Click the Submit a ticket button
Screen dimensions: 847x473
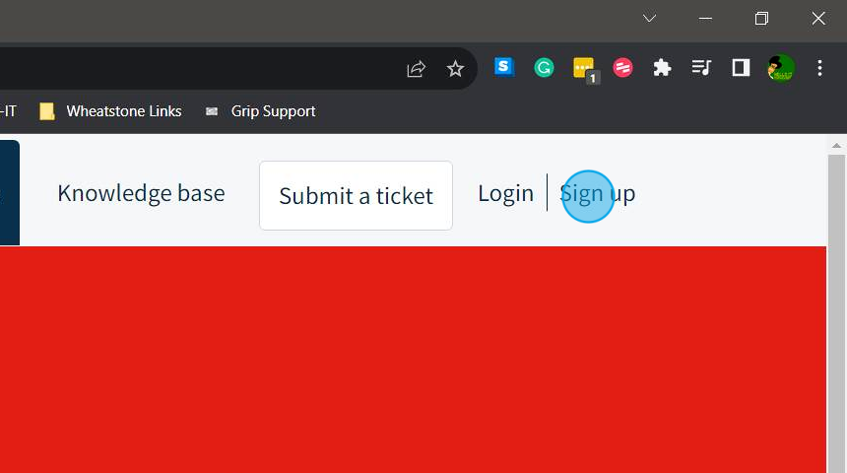click(x=356, y=196)
